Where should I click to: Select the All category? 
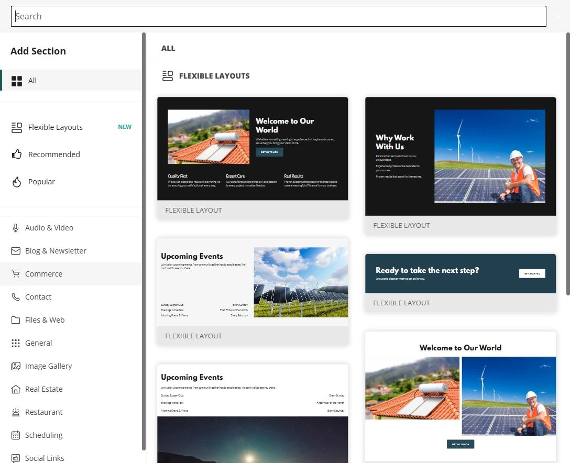(71, 80)
